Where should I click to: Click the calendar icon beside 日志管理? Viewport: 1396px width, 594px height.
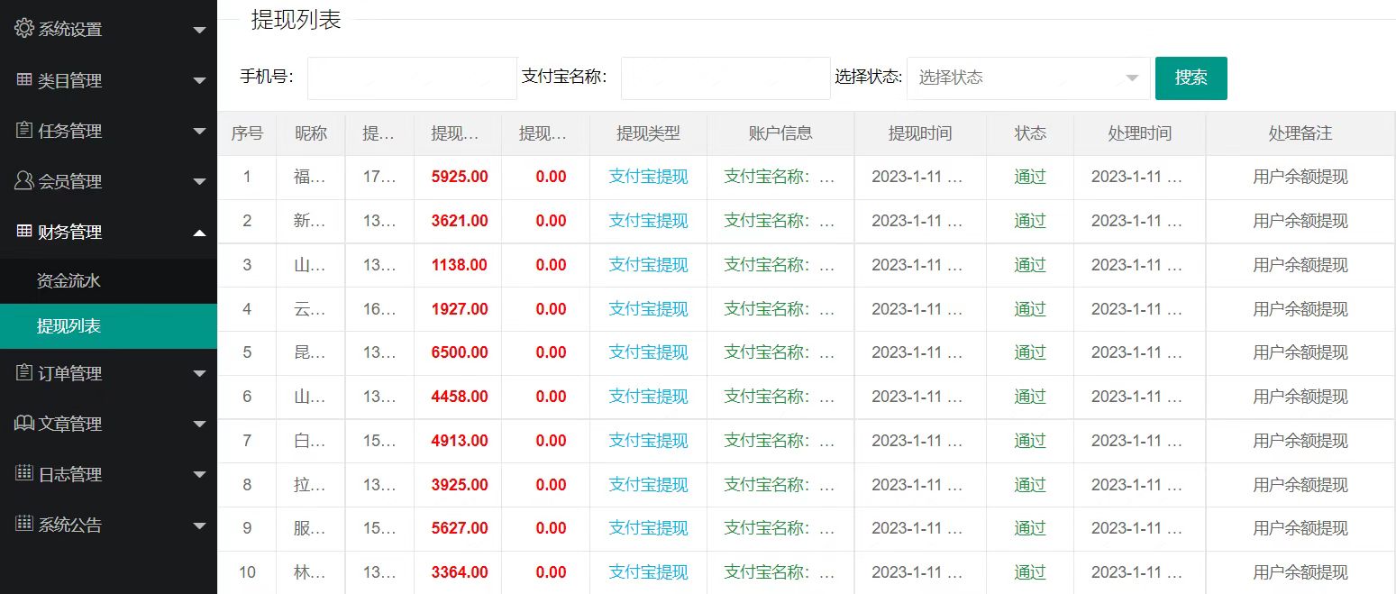click(x=24, y=474)
